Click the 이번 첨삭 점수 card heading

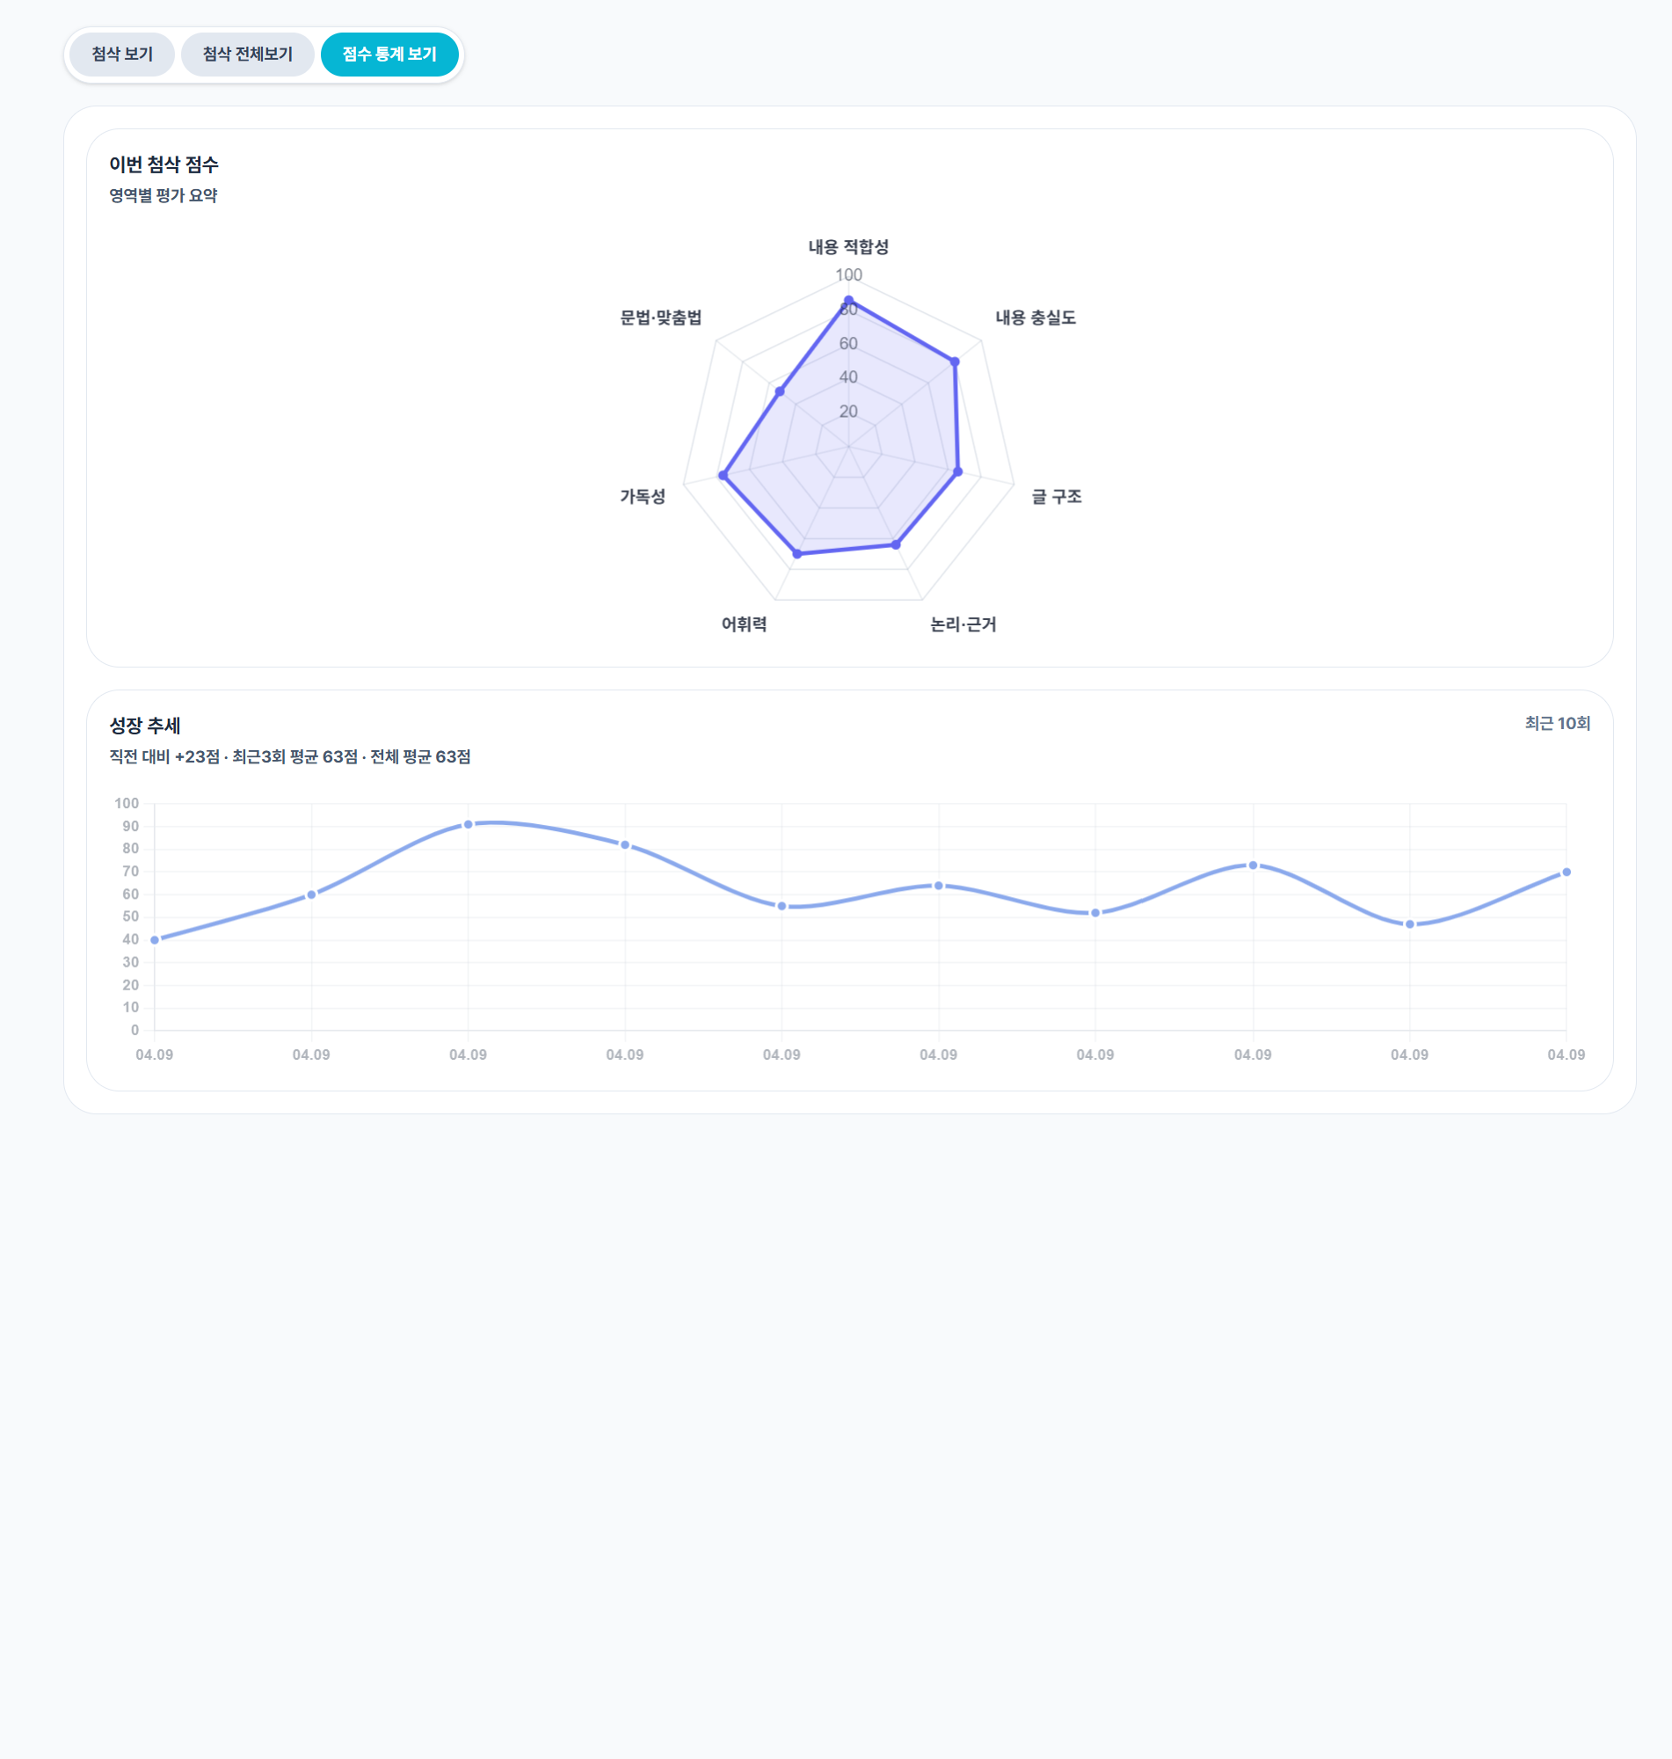(164, 165)
